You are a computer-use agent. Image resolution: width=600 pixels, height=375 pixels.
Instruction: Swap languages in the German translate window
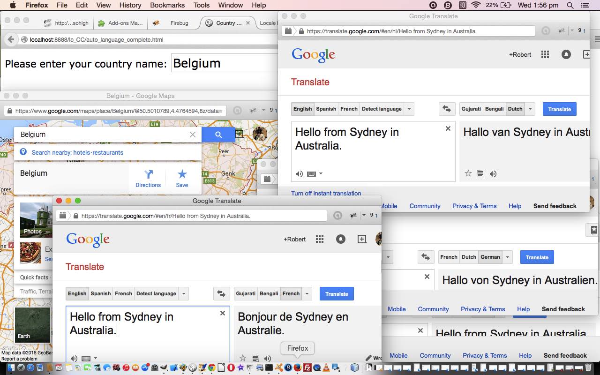point(426,257)
